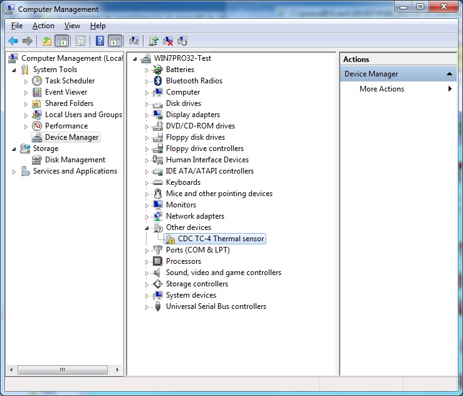Toggle Show/Hide Console Tree toolbar icon
Viewport: 463px width, 396px height.
click(x=62, y=41)
